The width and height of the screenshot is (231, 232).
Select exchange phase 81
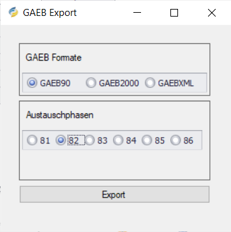point(38,140)
